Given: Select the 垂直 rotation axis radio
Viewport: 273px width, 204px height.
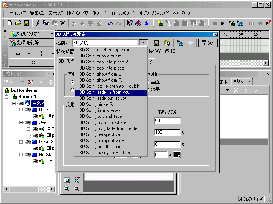Looking at the screenshot, I should (x=148, y=82).
